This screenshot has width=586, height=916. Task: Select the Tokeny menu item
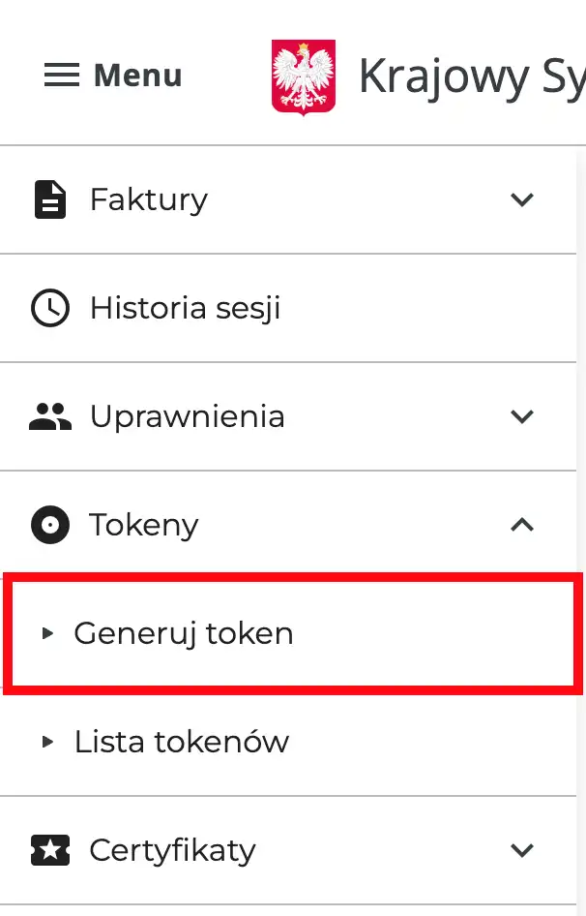click(143, 525)
